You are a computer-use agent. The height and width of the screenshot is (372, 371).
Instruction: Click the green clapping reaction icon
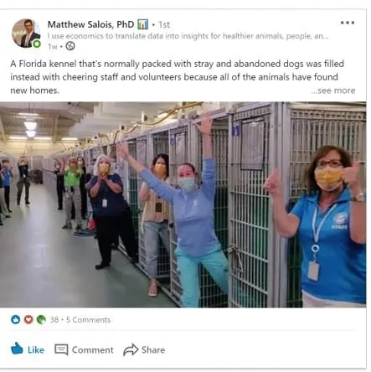tap(41, 319)
